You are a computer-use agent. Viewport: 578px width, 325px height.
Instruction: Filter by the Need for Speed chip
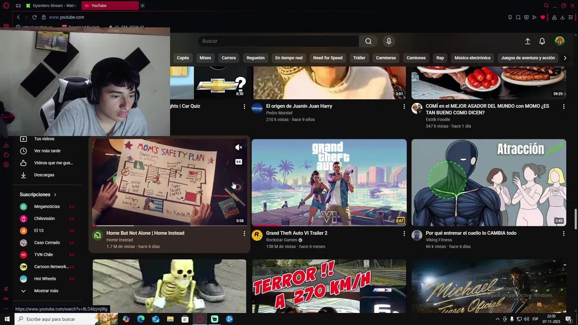coord(328,58)
